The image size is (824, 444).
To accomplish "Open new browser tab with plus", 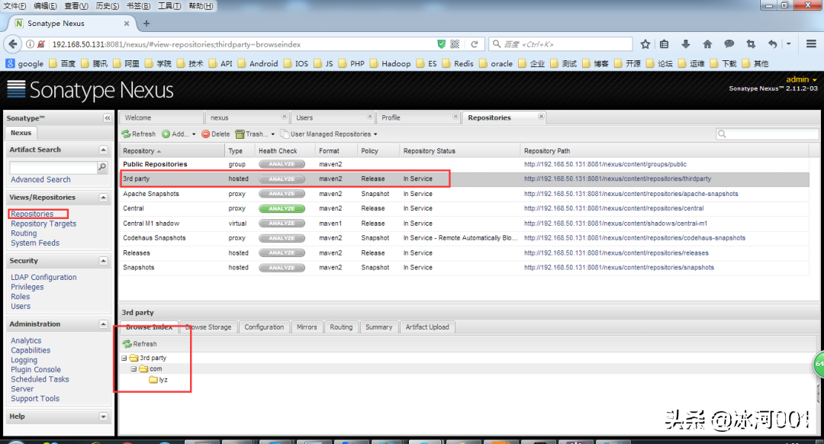I will tap(146, 24).
